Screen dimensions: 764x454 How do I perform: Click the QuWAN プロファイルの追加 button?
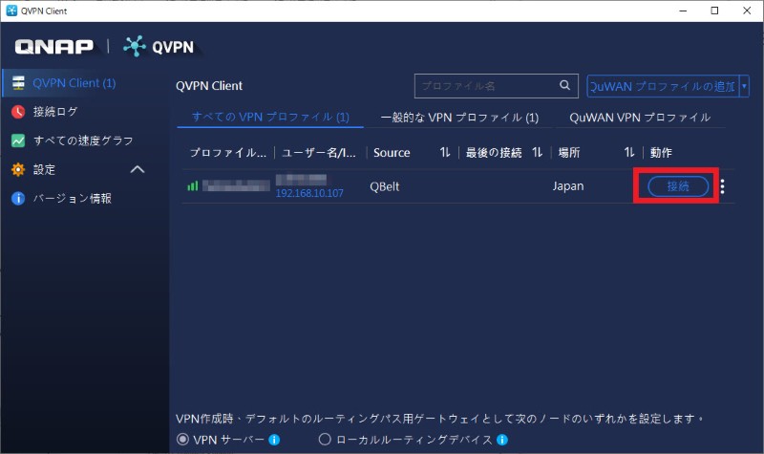pyautogui.click(x=662, y=86)
